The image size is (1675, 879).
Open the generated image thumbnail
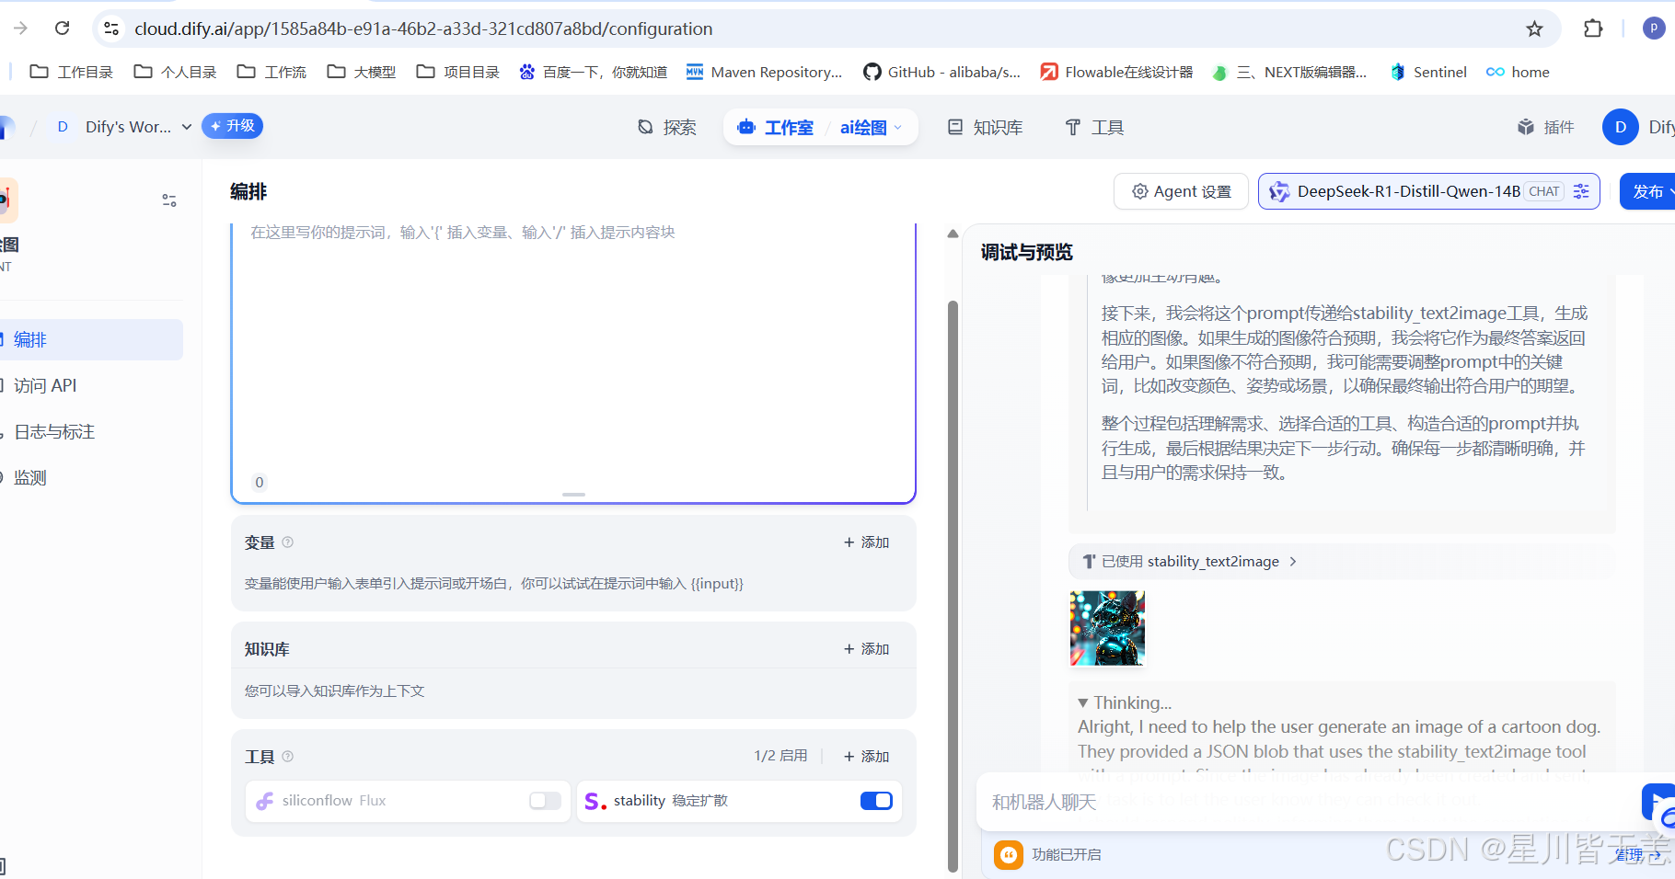1107,628
